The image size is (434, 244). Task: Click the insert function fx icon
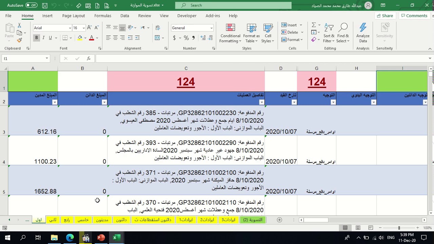pos(88,59)
